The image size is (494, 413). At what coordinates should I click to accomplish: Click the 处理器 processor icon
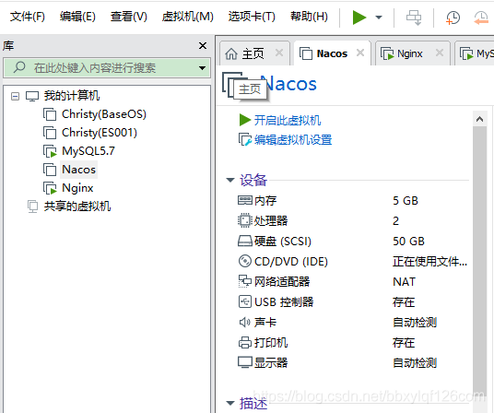(x=245, y=220)
